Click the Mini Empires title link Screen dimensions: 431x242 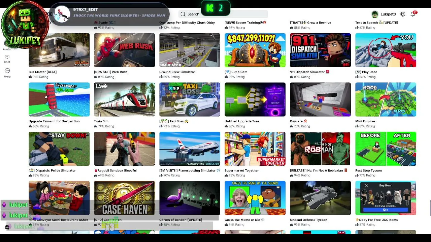pos(365,121)
